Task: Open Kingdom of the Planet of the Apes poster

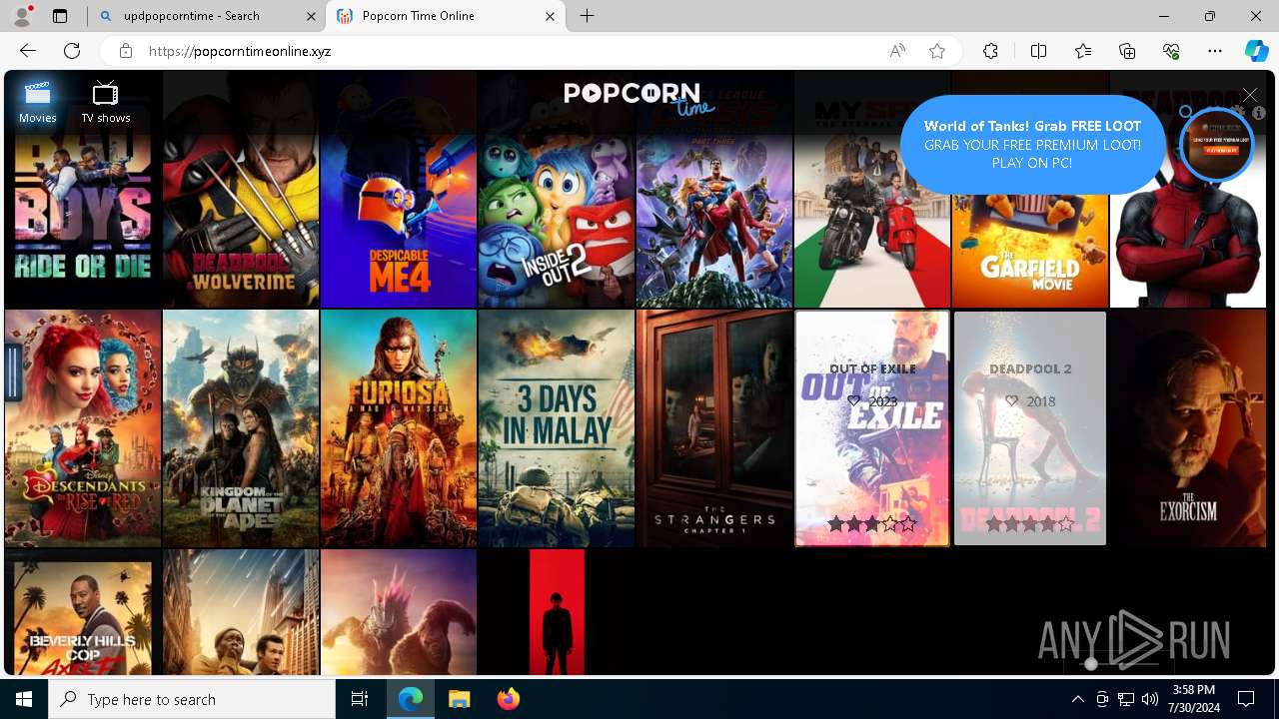Action: tap(241, 427)
